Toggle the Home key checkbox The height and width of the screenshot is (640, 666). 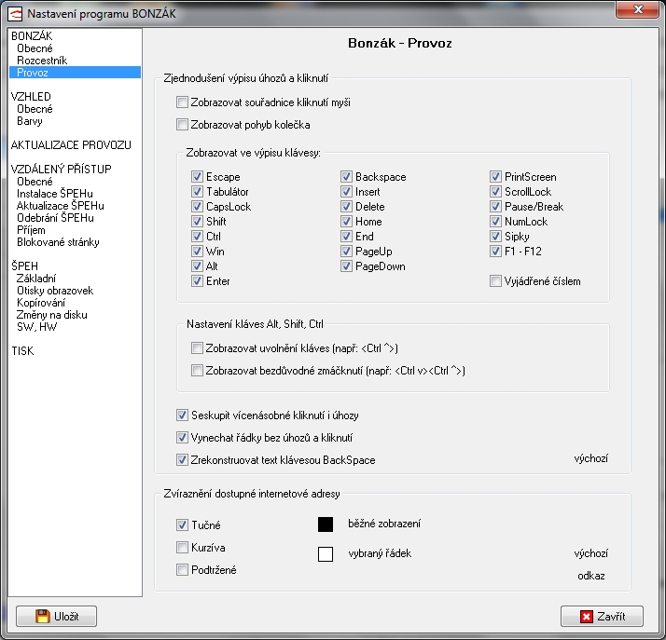347,221
